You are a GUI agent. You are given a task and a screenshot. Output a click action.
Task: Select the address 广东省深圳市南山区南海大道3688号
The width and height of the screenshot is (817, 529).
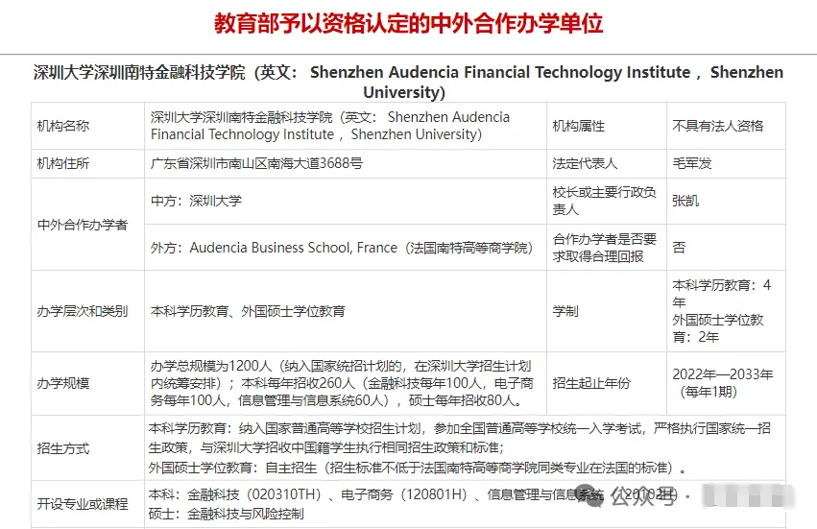256,163
